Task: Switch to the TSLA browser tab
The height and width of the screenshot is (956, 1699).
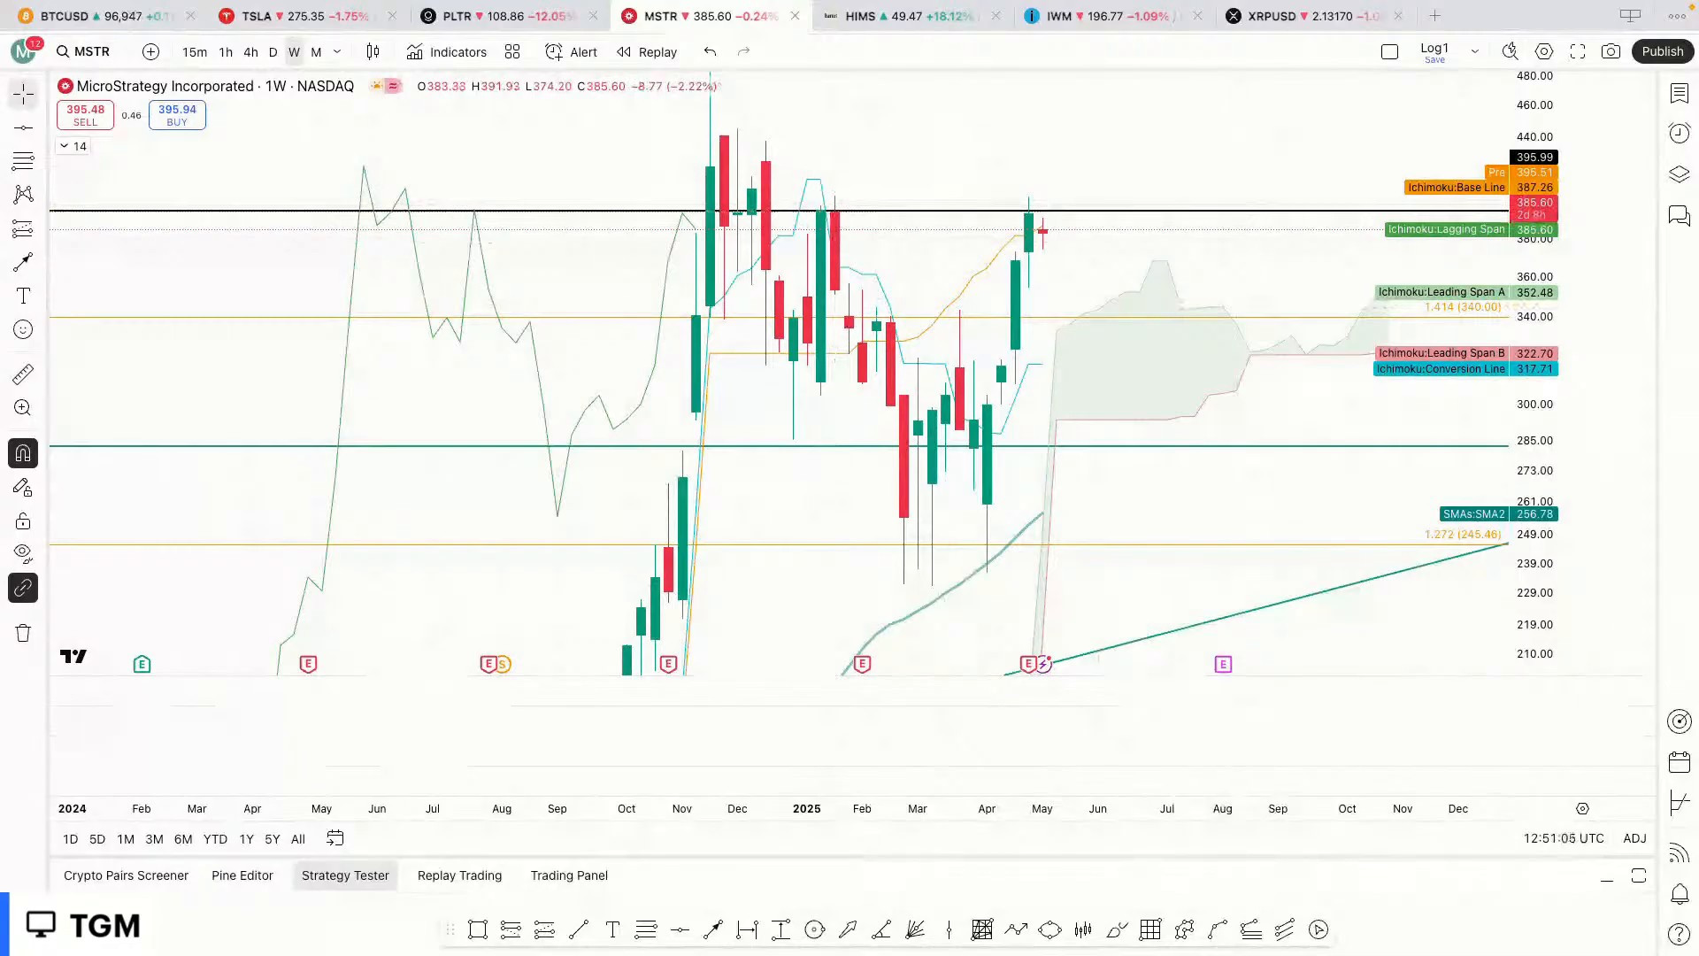Action: point(257,16)
